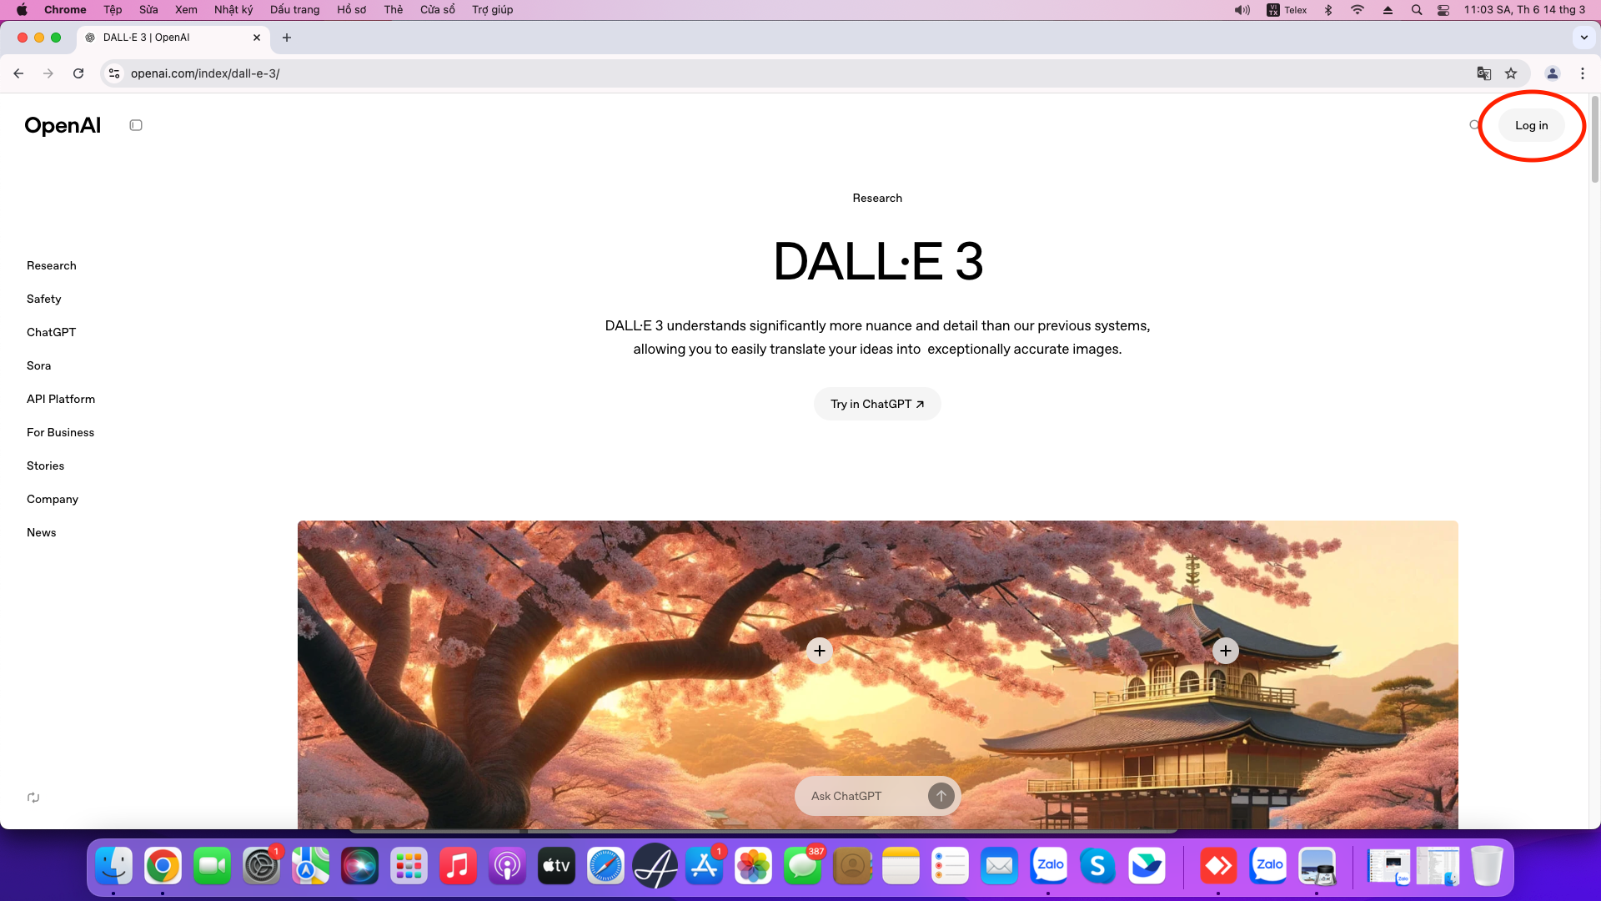
Task: Open the Xem menu
Action: point(186,10)
